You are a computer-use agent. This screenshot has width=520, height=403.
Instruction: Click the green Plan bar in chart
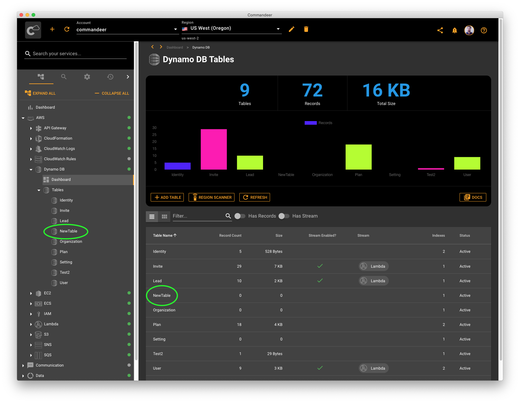[x=358, y=157]
